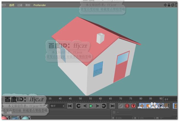The height and width of the screenshot is (121, 179).
Task: Toggle Parameter key recording P button
Action: click(x=161, y=106)
